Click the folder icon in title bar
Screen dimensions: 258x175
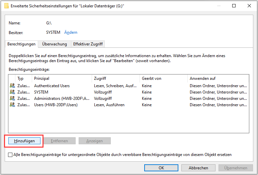[6, 6]
